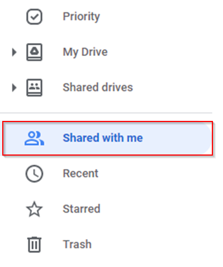Screen dimensions: 223x267
Task: Click the Trash bin icon
Action: click(x=34, y=245)
